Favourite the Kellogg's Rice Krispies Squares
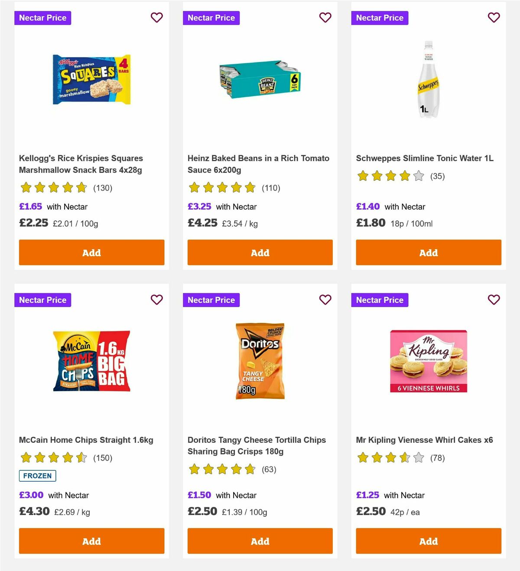 156,17
